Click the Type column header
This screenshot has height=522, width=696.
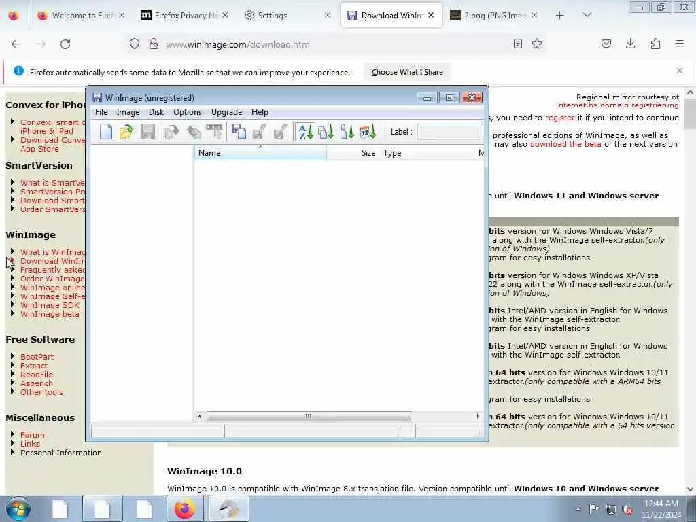click(x=427, y=153)
